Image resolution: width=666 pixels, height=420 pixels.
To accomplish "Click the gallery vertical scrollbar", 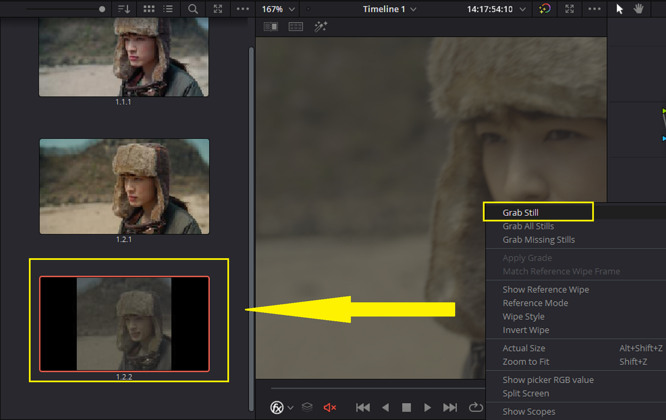I will coord(251,228).
